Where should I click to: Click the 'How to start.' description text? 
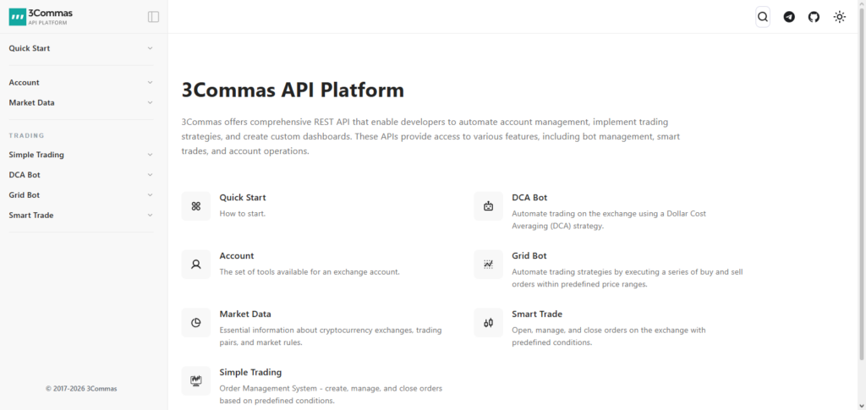pos(243,214)
